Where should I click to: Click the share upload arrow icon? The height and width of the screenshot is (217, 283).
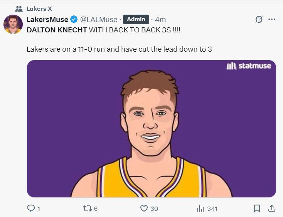click(272, 209)
